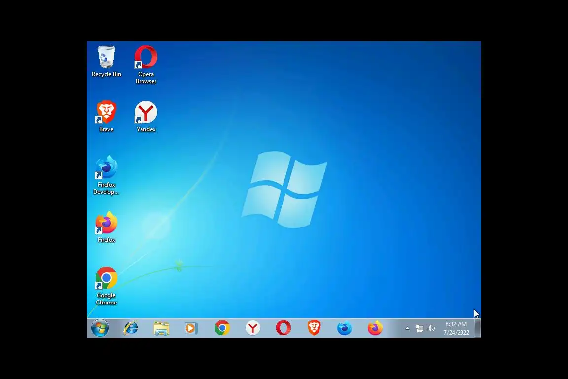The width and height of the screenshot is (568, 379).
Task: Show hidden system tray icons arrow
Action: click(407, 329)
